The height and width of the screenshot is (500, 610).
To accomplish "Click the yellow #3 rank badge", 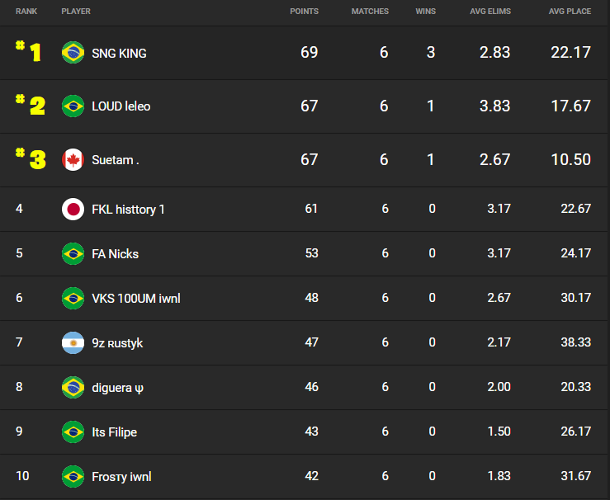I will [31, 158].
